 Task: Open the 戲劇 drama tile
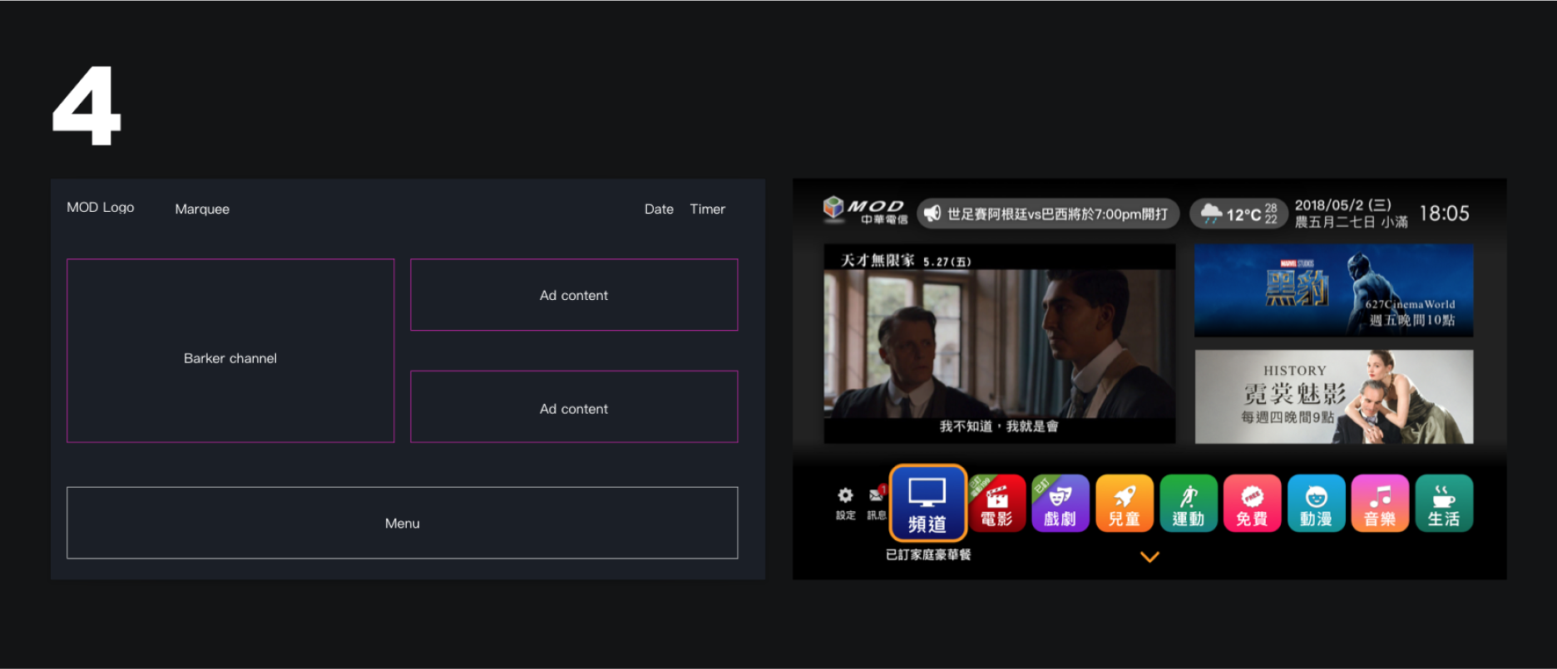point(1060,504)
